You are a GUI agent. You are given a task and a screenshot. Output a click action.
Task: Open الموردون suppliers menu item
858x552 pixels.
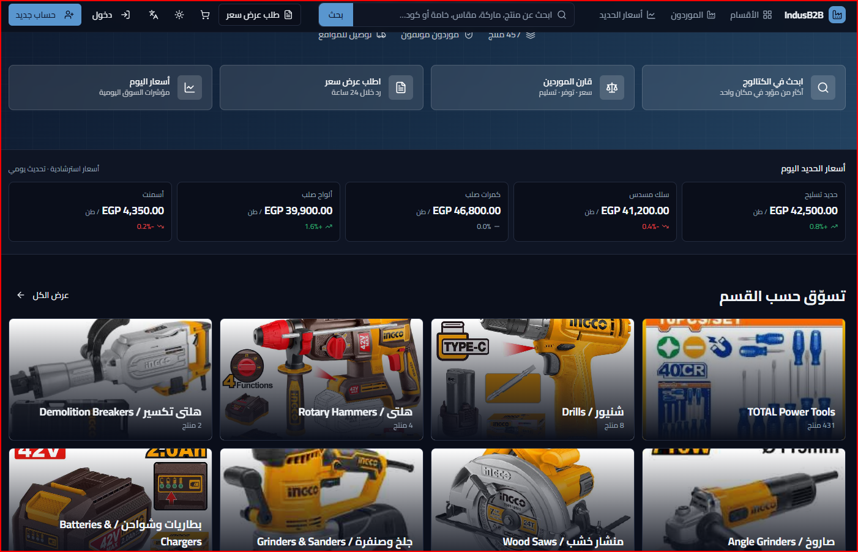click(693, 15)
